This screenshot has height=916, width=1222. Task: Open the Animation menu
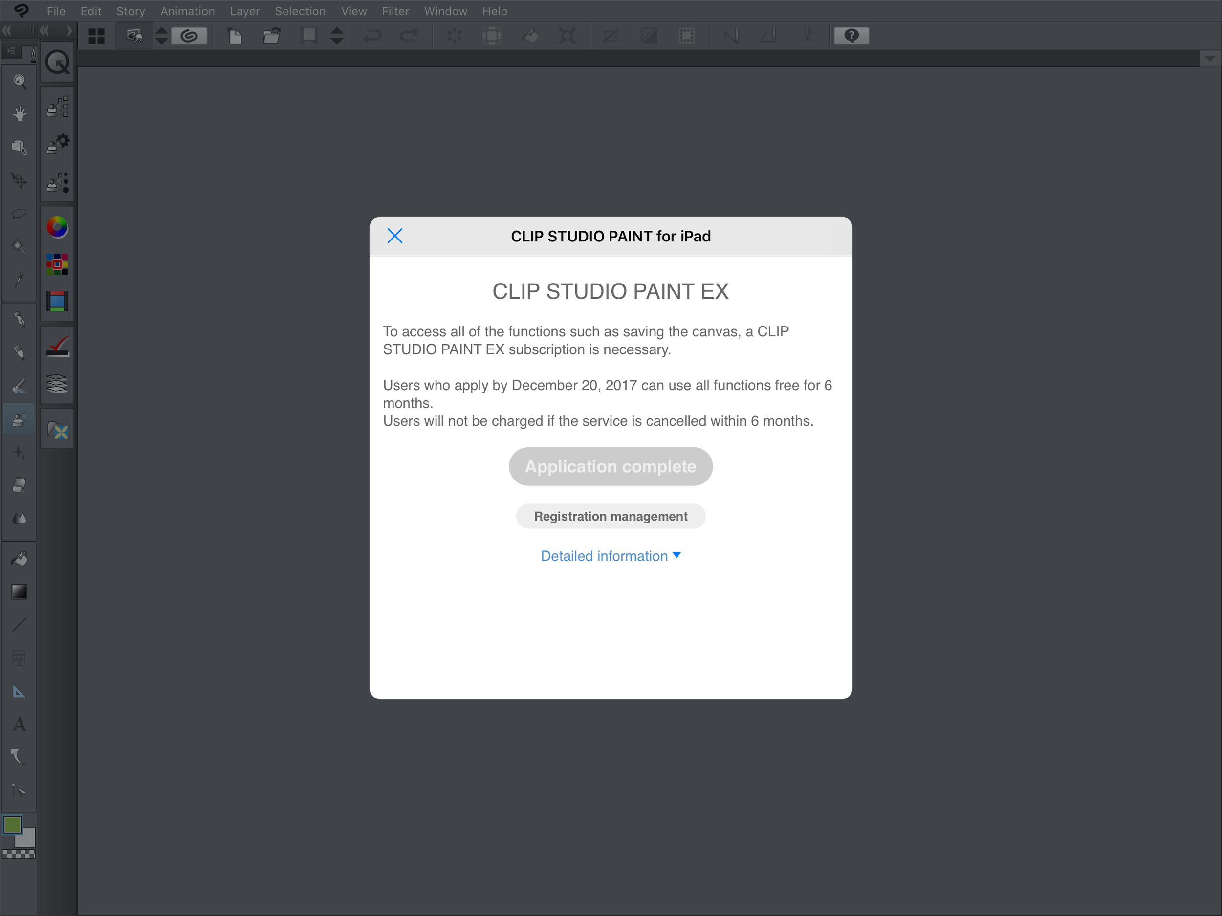[187, 10]
